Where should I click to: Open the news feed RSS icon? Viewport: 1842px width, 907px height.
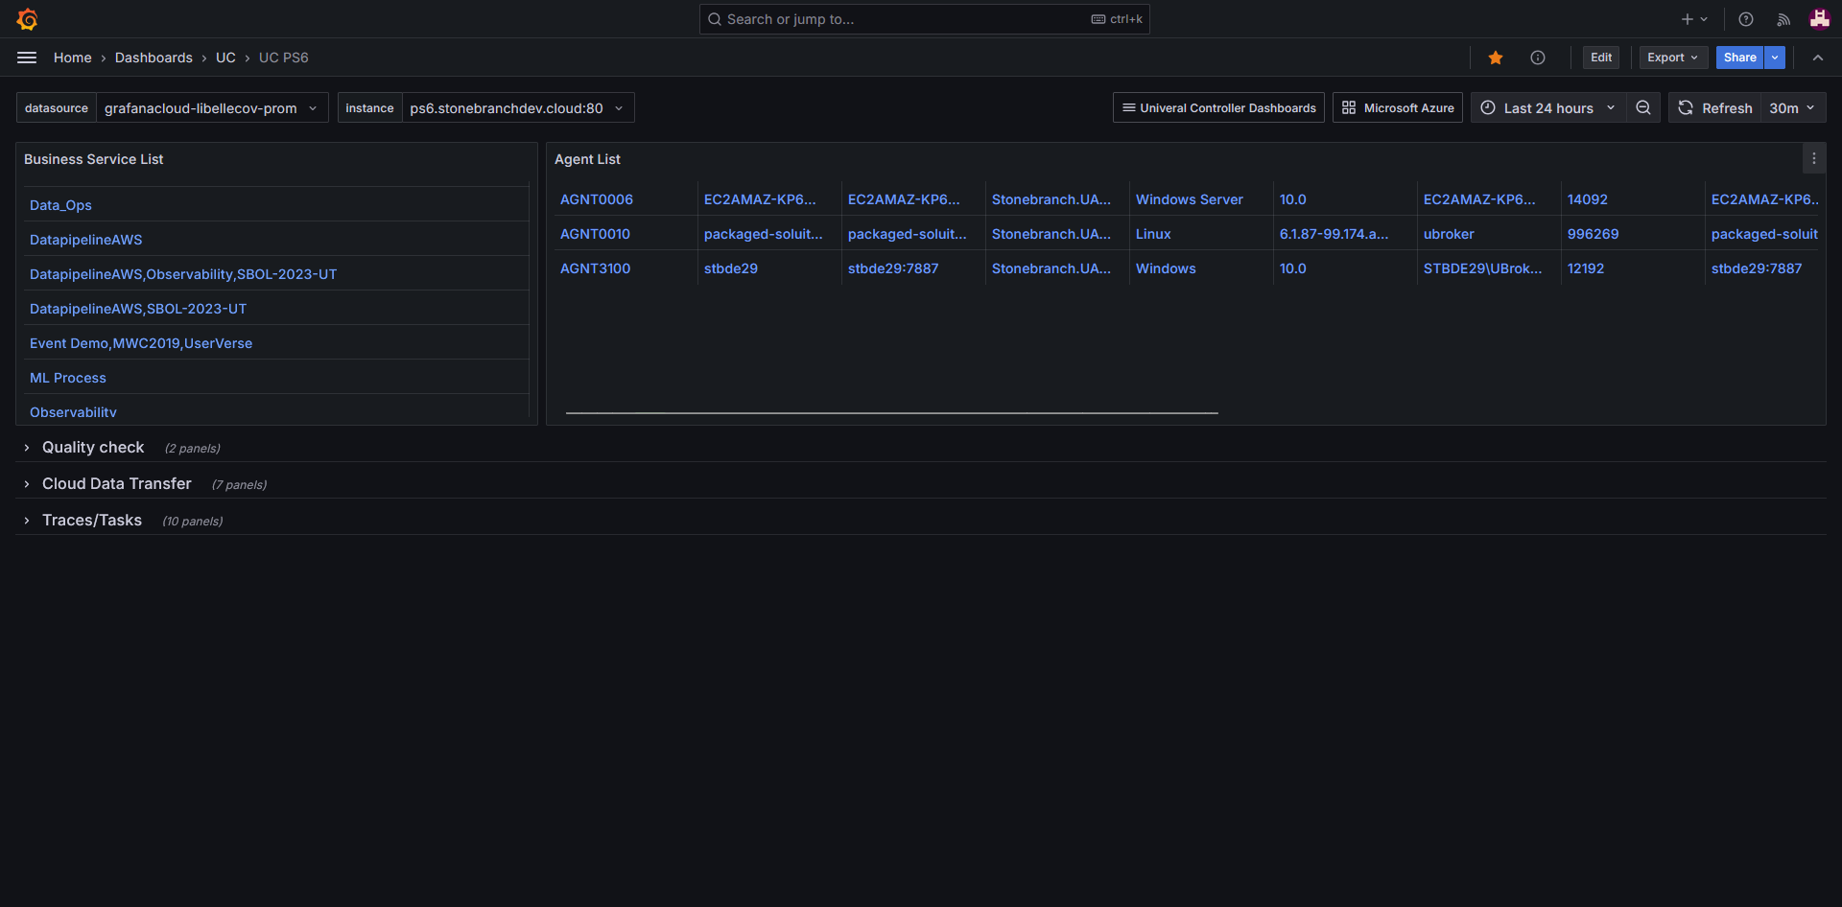(x=1783, y=19)
